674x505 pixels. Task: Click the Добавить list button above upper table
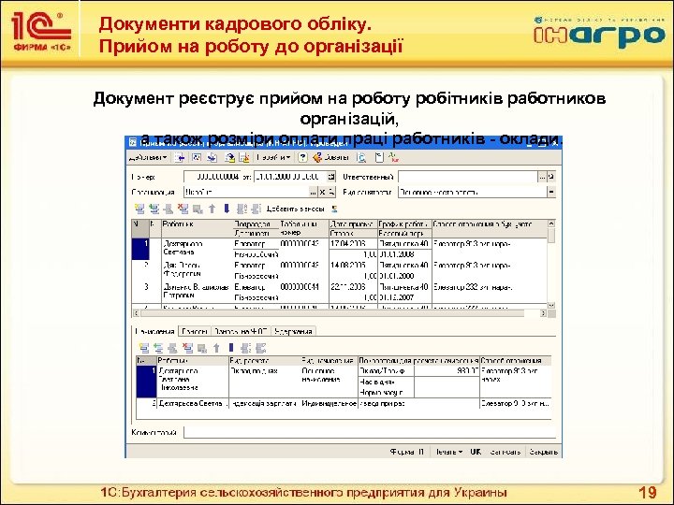point(295,209)
